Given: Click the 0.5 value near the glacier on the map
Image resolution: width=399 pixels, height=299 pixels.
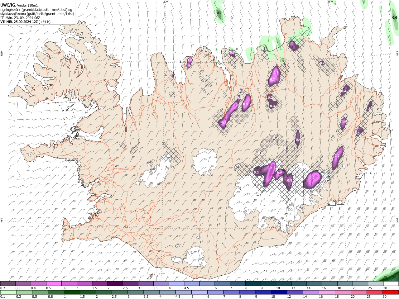Looking at the screenshot, I should click(290, 180).
